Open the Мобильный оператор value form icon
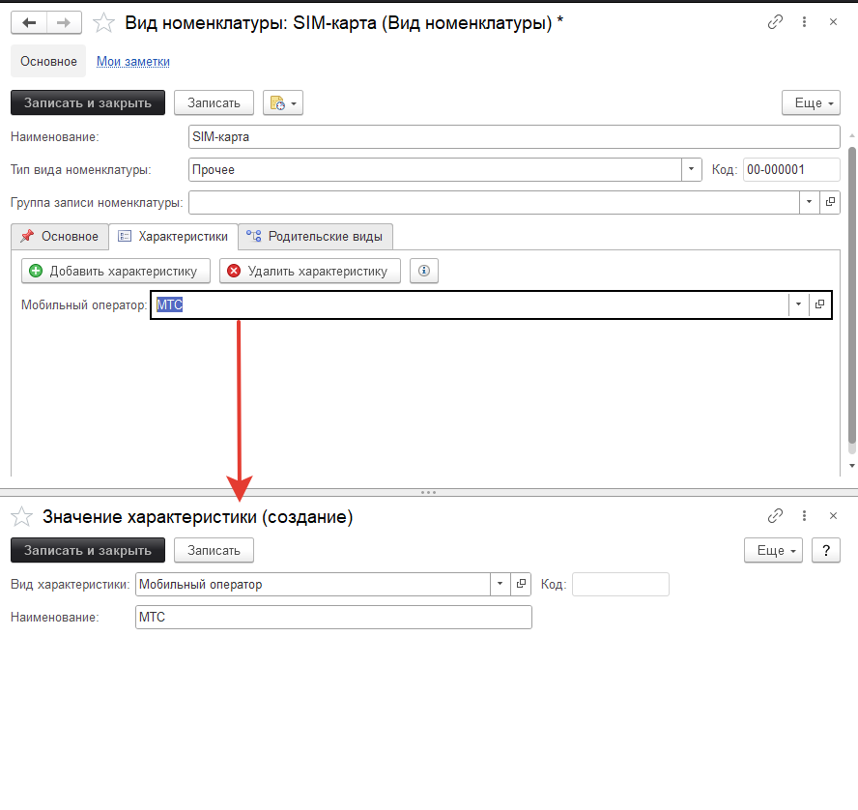Viewport: 858px width, 810px height. coord(820,304)
